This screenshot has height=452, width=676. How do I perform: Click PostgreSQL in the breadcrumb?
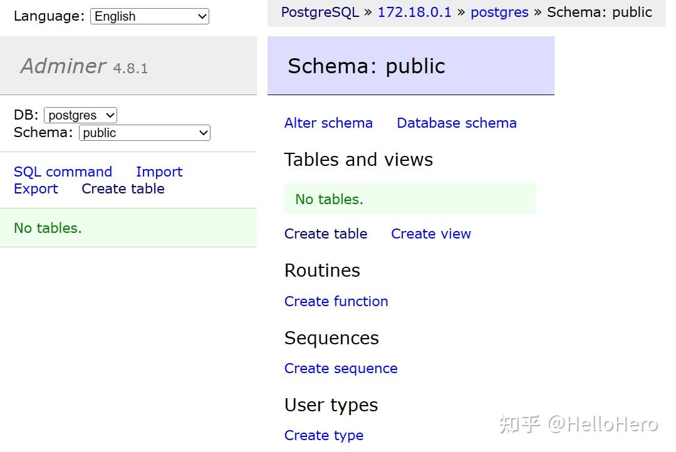coord(320,12)
